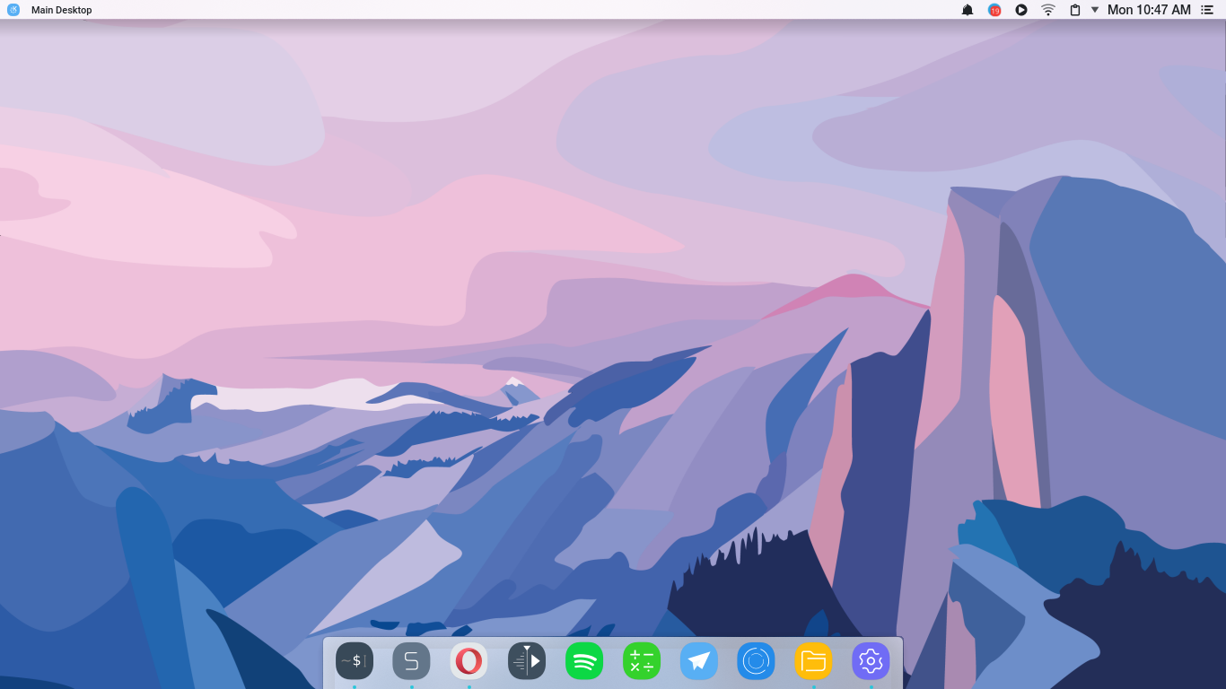Click the 'Main Desktop' label
Image resolution: width=1226 pixels, height=689 pixels.
[60, 10]
